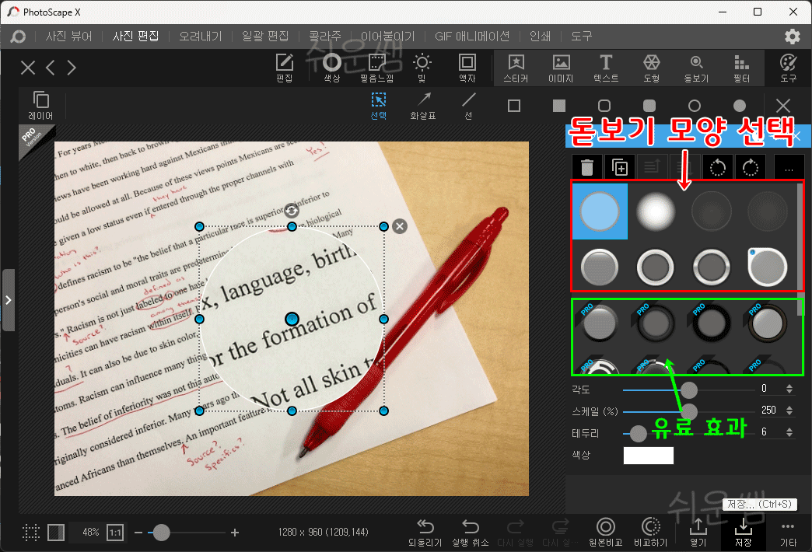
Task: Select the 선택 (Selection) tool
Action: pyautogui.click(x=379, y=106)
